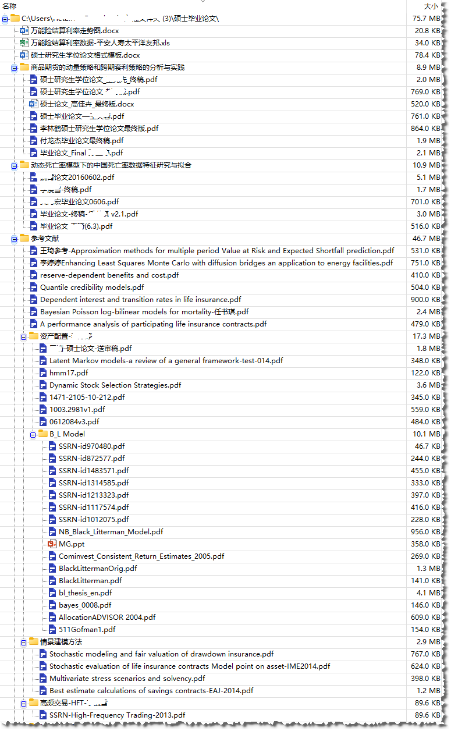Click the PDF icon of NB_Black_Litterman_Model.pdf
The width and height of the screenshot is (451, 731).
click(52, 531)
